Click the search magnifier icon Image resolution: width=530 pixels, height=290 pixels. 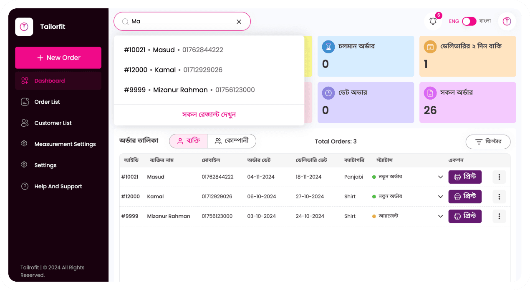click(x=125, y=22)
